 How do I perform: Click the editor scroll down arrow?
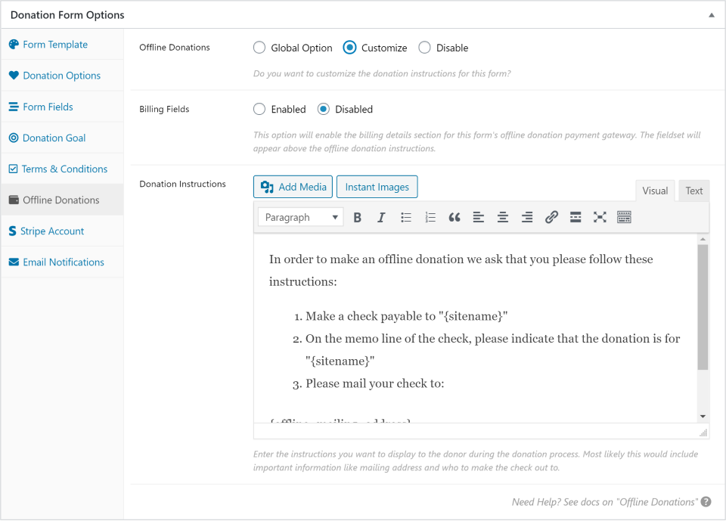coord(703,417)
